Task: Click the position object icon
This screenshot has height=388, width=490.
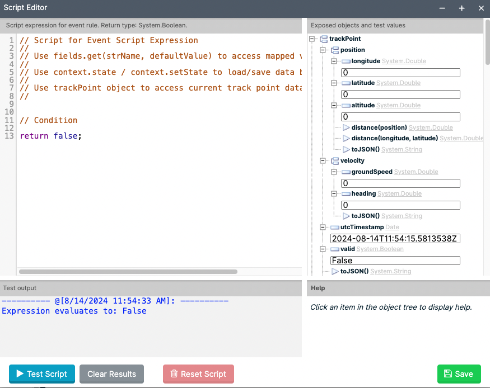Action: click(x=335, y=50)
